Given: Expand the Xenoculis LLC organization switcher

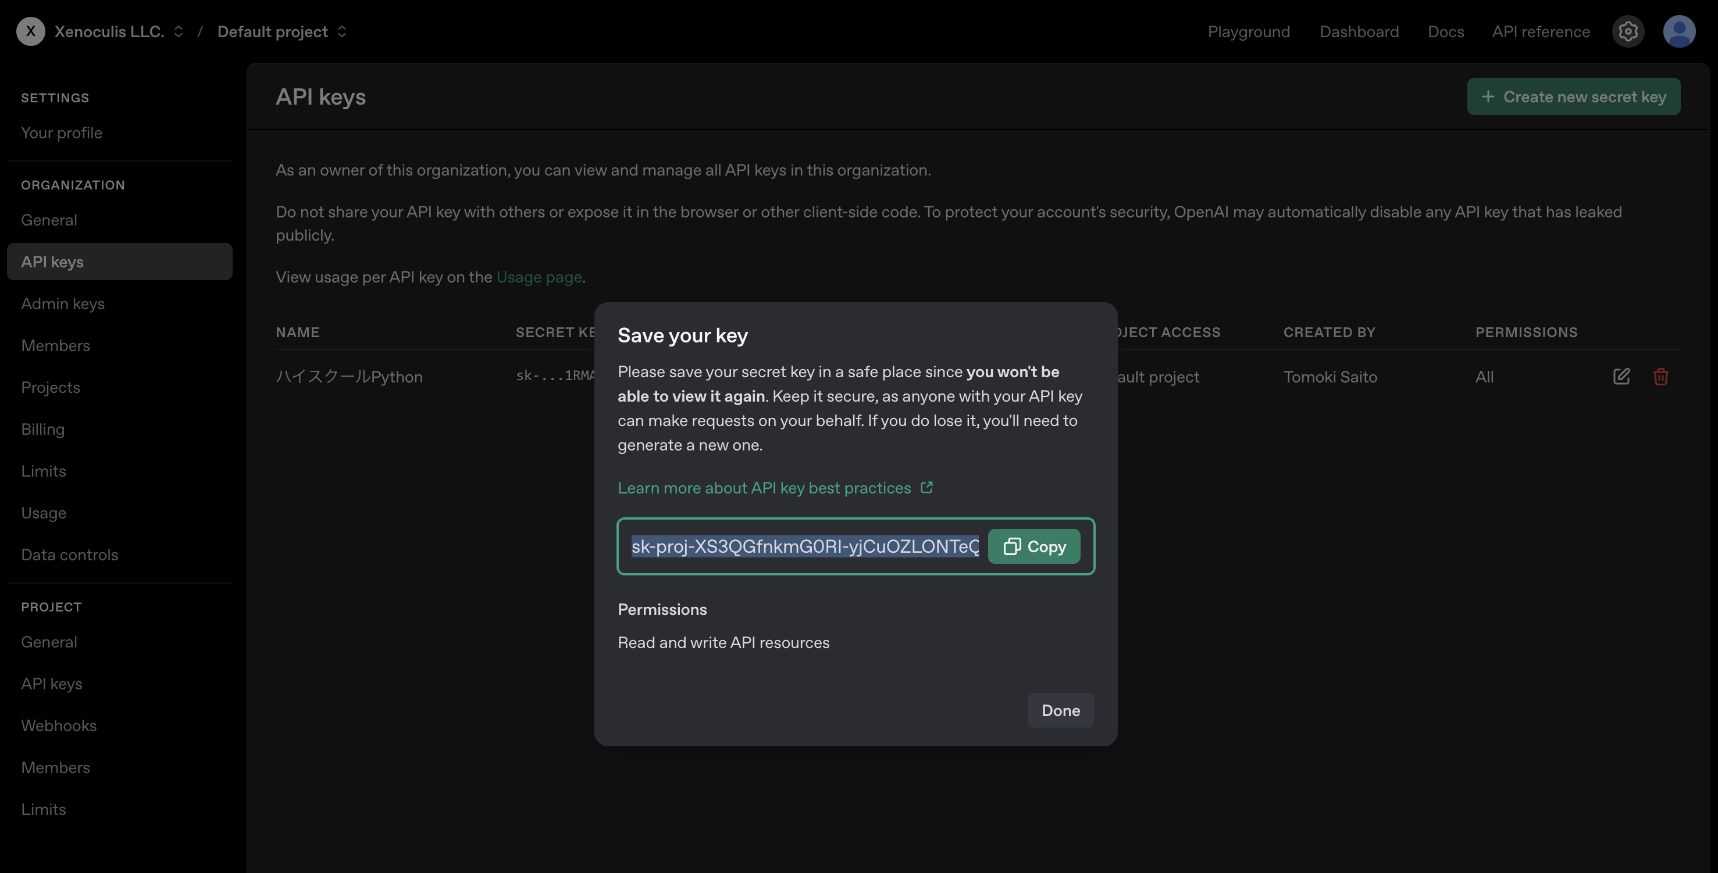Looking at the screenshot, I should pos(178,31).
